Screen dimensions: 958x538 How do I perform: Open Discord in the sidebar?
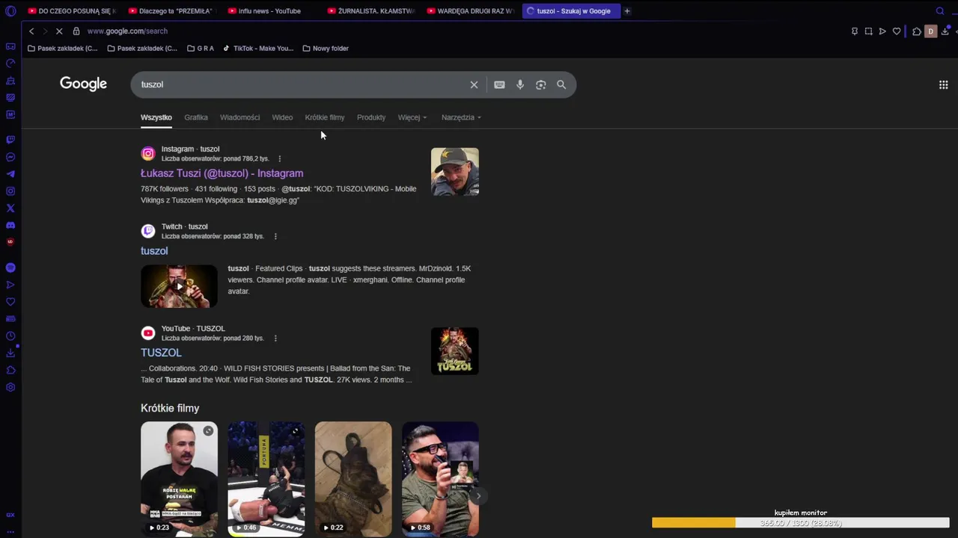10,226
